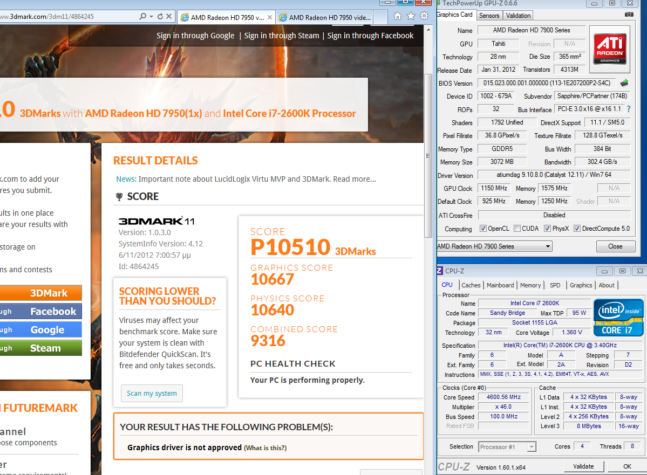Screen dimensions: 647x475
Task: Click the Google sidebar button
Action: (x=41, y=329)
